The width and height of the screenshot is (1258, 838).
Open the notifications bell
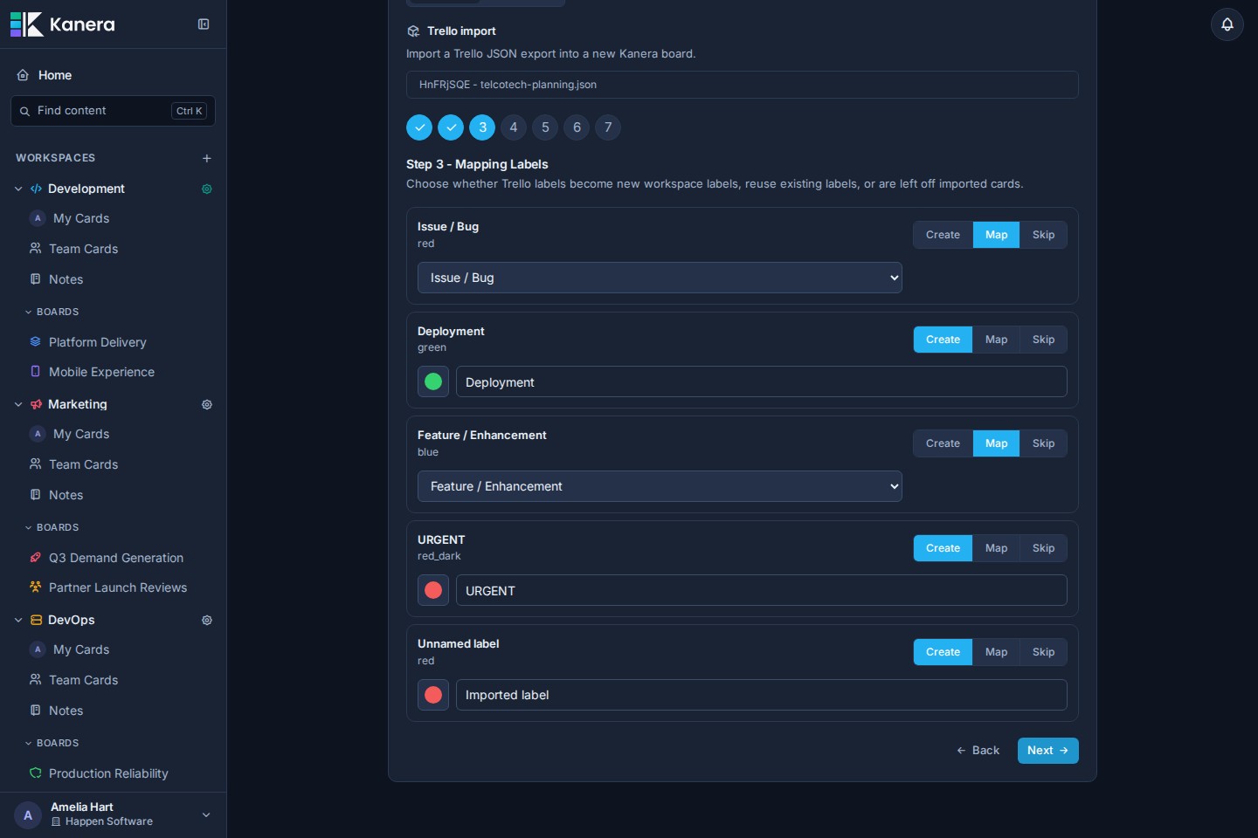(1227, 24)
